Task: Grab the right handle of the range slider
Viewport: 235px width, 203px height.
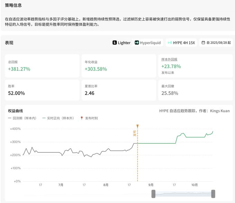Action: pyautogui.click(x=213, y=194)
